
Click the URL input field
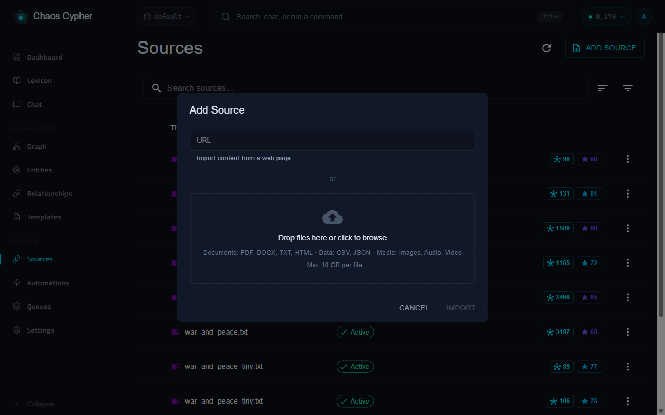(x=332, y=141)
